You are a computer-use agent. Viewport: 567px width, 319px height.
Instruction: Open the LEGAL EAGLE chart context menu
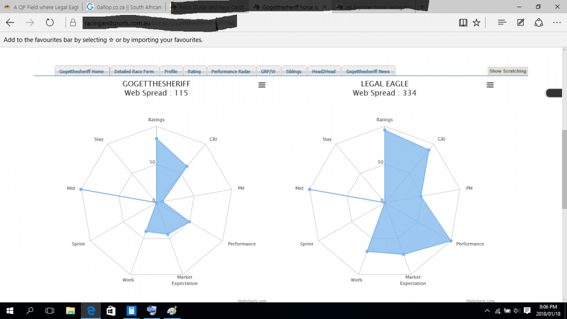[x=490, y=85]
